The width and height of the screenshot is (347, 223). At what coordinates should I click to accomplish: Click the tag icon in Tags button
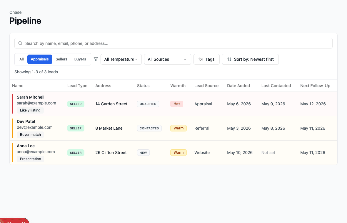coord(201,59)
